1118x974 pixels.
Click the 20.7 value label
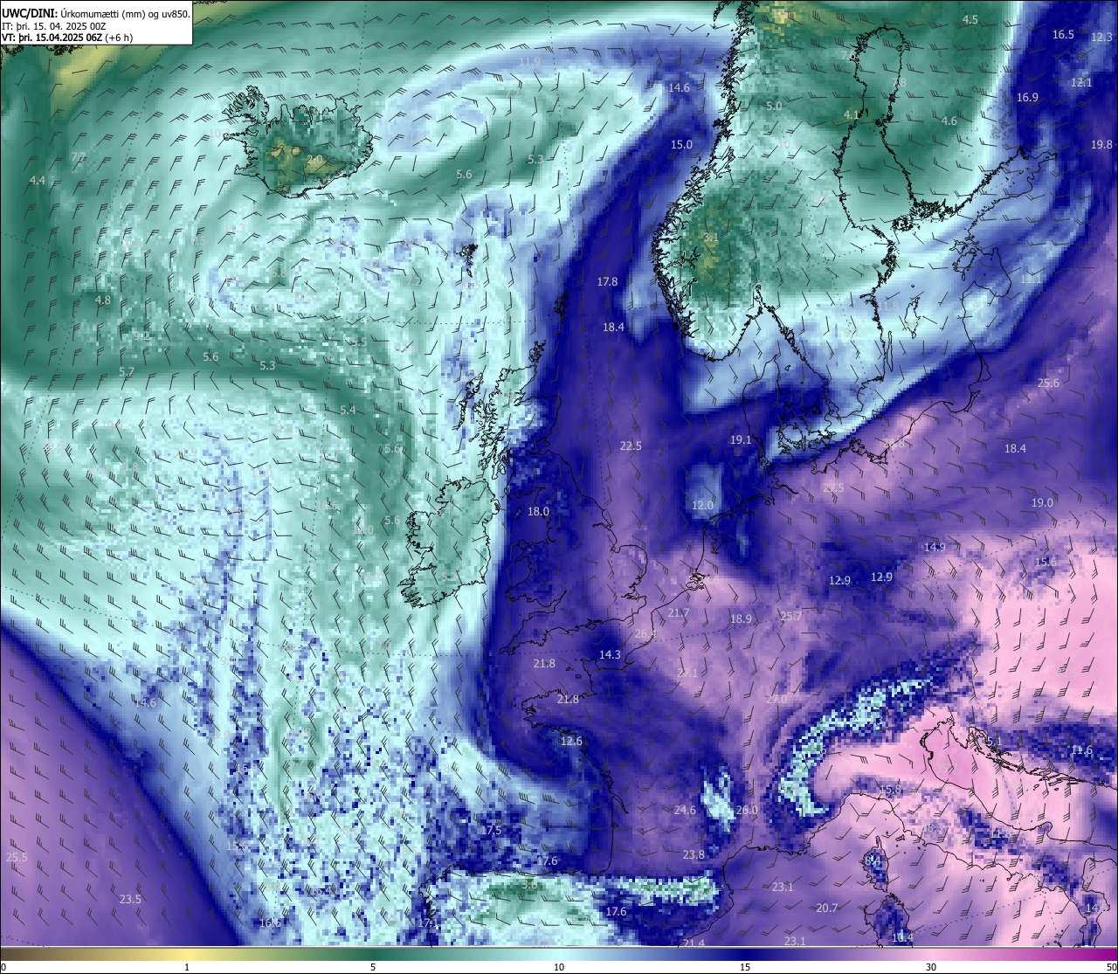coord(826,908)
